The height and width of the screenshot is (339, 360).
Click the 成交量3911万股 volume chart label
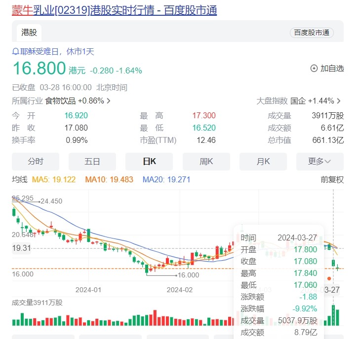click(x=37, y=303)
